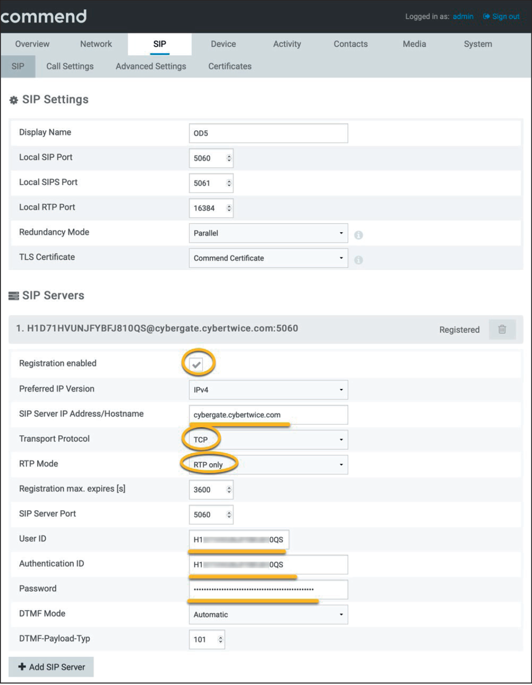Go to the Certificates sub-tab

(230, 66)
